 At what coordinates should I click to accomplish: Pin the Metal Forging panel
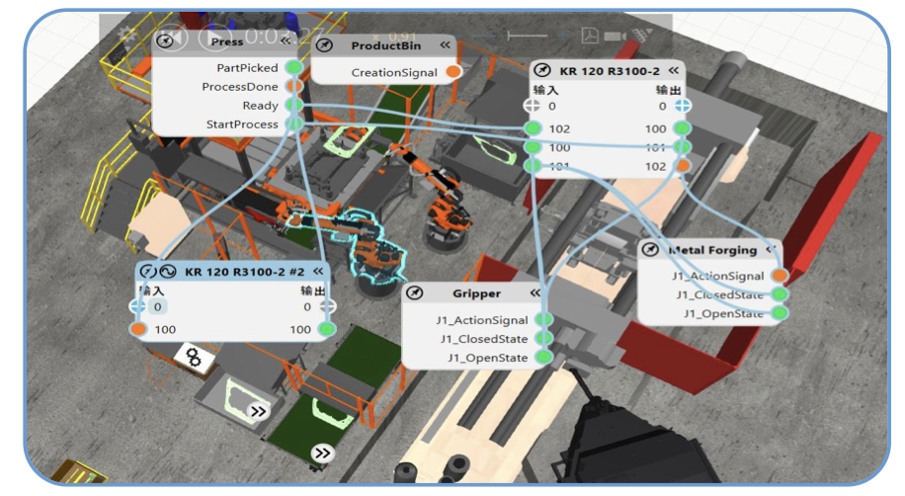point(650,249)
